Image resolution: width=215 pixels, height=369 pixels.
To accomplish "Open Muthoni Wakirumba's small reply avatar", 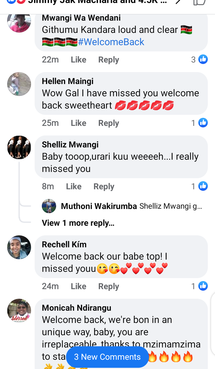I will point(49,206).
